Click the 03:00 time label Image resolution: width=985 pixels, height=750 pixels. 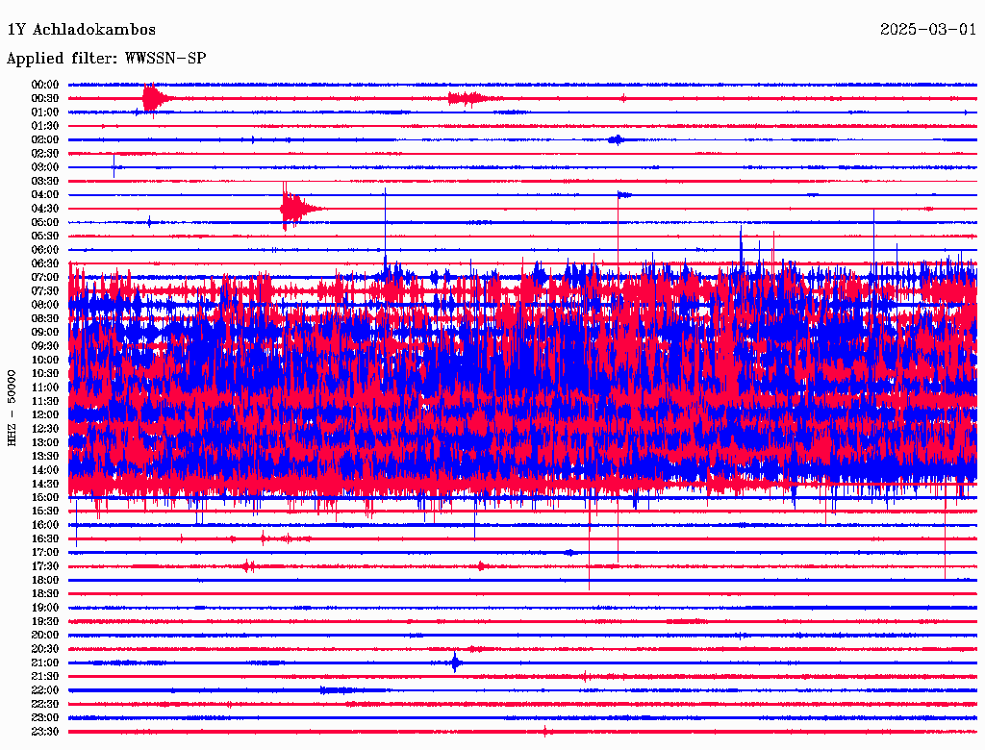[x=45, y=167]
